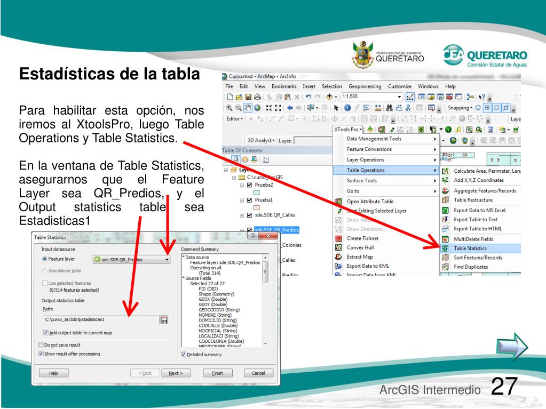Open the Selection menu
The height and width of the screenshot is (409, 546).
331,86
